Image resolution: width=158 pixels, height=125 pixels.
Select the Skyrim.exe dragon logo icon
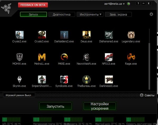click(x=19, y=79)
